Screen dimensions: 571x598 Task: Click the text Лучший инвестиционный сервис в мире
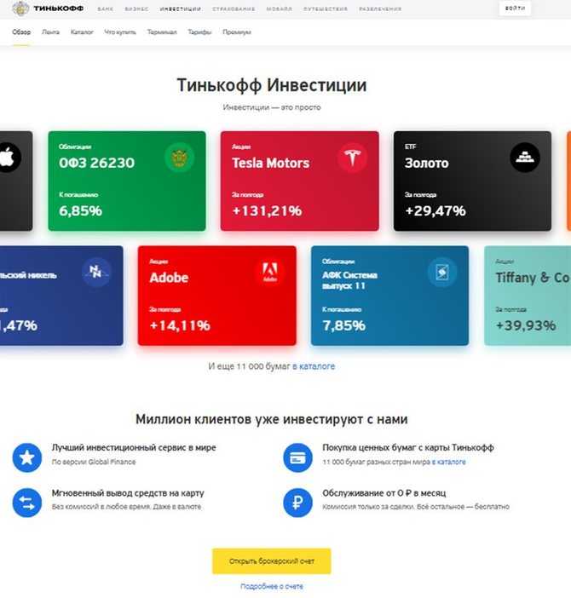[134, 447]
